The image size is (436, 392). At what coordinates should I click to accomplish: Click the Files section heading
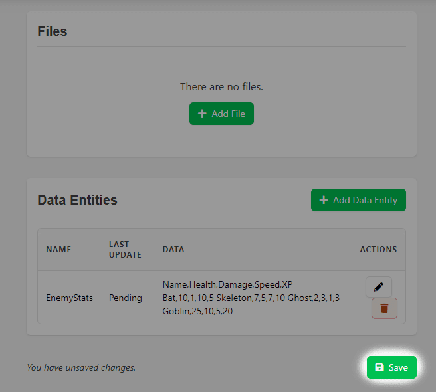coord(53,31)
